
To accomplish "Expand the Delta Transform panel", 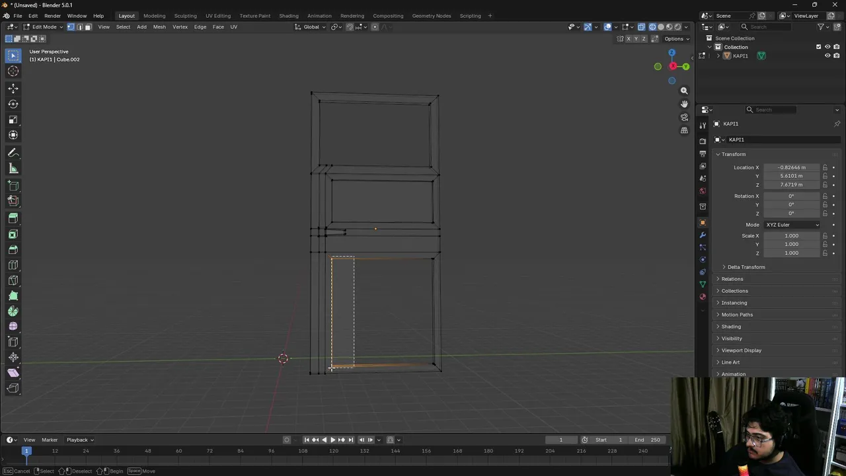I will tap(746, 267).
